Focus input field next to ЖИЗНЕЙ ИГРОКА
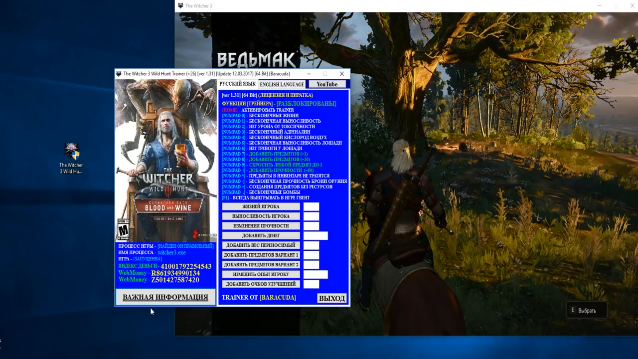The height and width of the screenshot is (359, 638). click(x=311, y=206)
